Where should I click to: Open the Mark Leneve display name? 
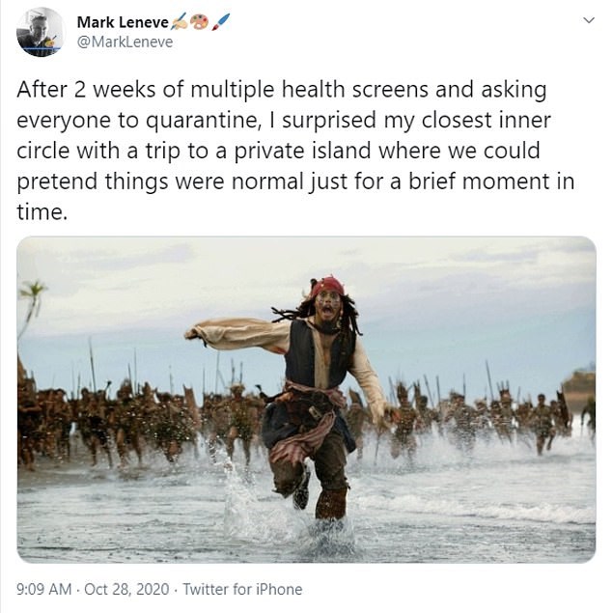123,22
